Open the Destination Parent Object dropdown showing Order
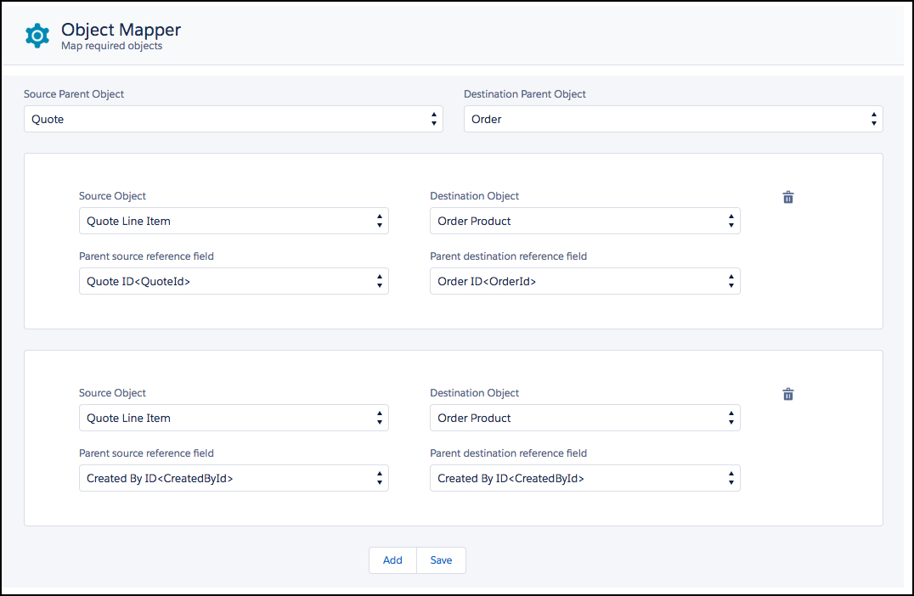This screenshot has height=596, width=914. pyautogui.click(x=674, y=119)
